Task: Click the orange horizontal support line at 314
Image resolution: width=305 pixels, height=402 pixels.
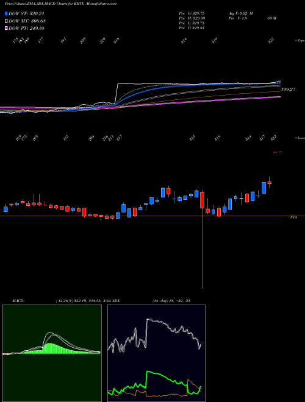Action: (x=152, y=216)
